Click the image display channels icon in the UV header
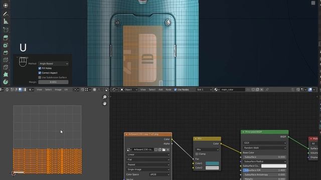 [x=107, y=89]
